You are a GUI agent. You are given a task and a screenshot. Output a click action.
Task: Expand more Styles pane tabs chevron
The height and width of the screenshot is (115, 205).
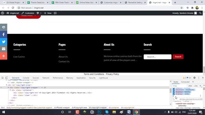(193, 82)
